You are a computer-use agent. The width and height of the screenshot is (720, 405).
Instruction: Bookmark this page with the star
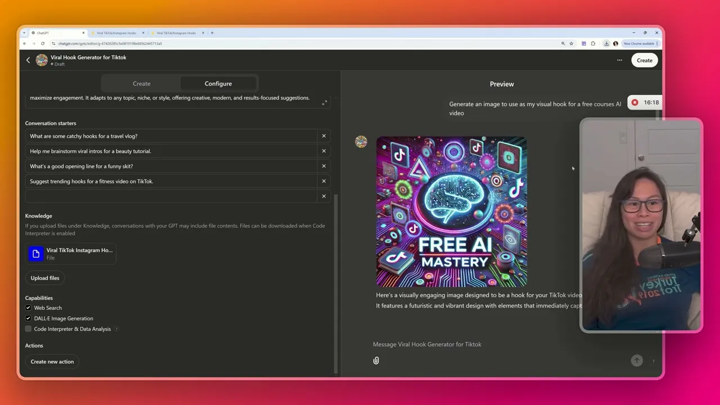571,43
